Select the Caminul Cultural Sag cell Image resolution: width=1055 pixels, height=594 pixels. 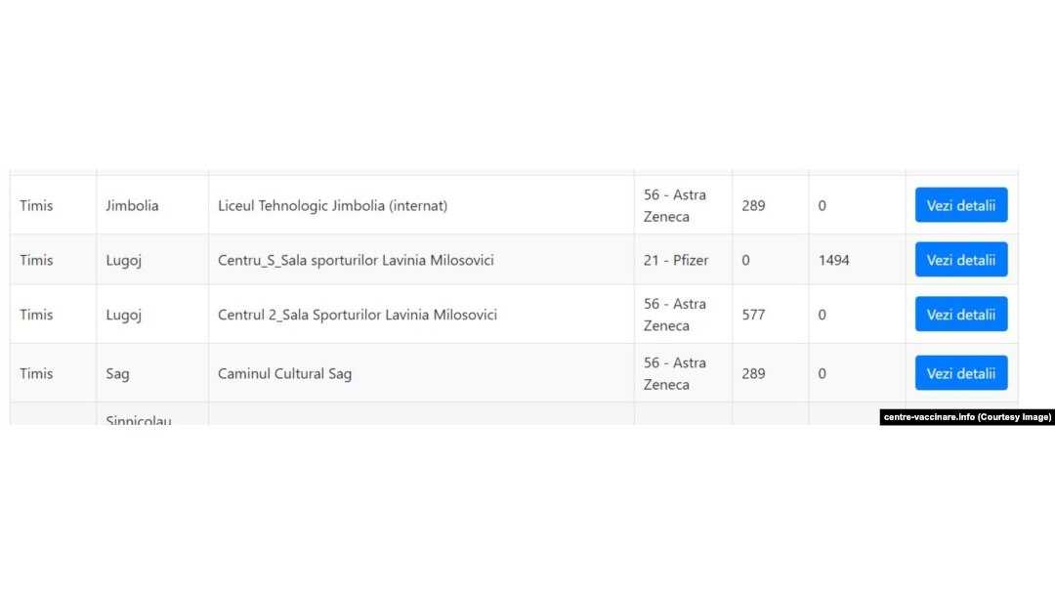421,373
